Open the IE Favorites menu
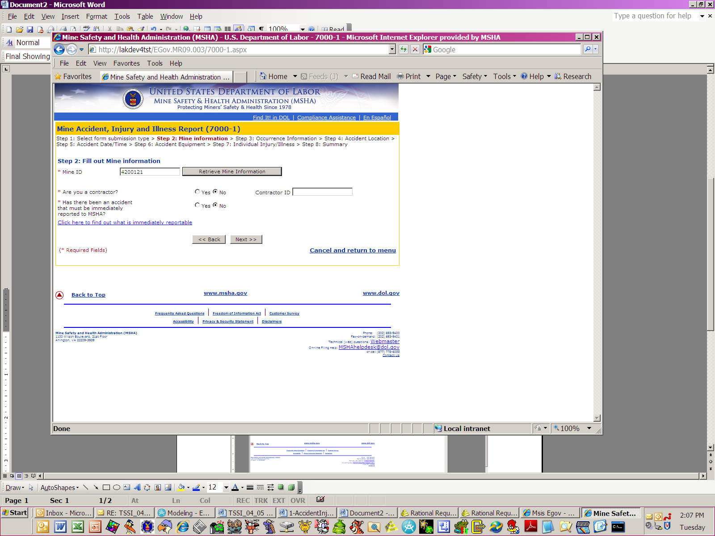The width and height of the screenshot is (715, 536). 126,63
